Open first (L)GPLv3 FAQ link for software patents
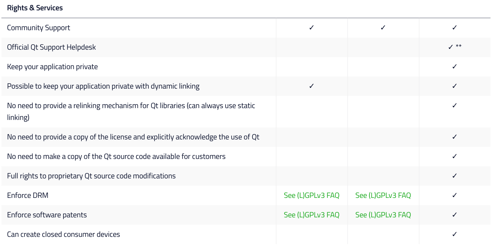This screenshot has width=496, height=246. tap(312, 215)
